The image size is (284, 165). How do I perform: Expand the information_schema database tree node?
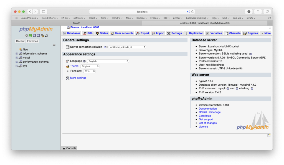pyautogui.click(x=17, y=54)
